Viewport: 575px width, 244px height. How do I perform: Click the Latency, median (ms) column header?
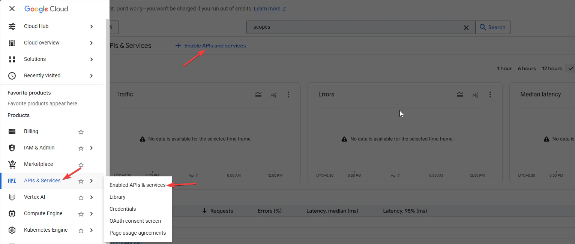click(x=332, y=211)
